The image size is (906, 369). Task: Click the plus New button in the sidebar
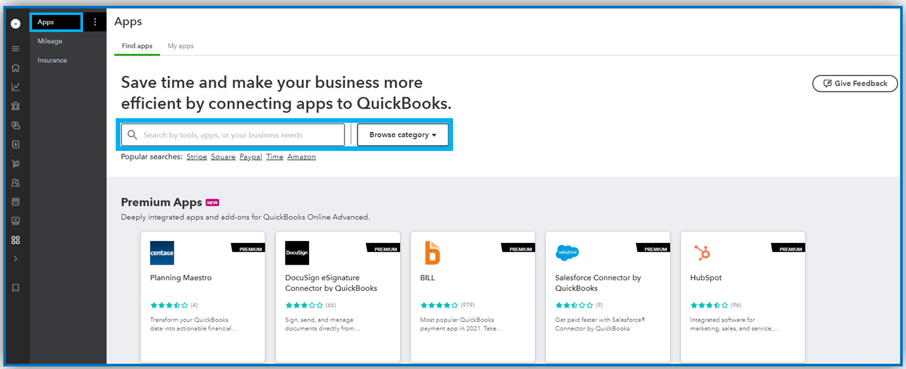click(x=16, y=24)
